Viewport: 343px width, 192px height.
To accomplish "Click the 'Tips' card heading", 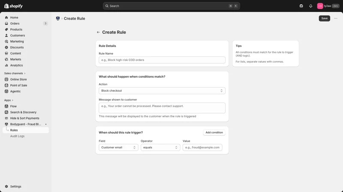I will tap(238, 46).
